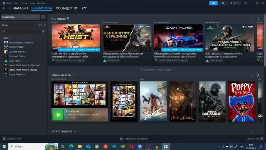This screenshot has height=150, width=266.
Task: Select BLOODSTRIKE in the games list
Action: [16, 47]
